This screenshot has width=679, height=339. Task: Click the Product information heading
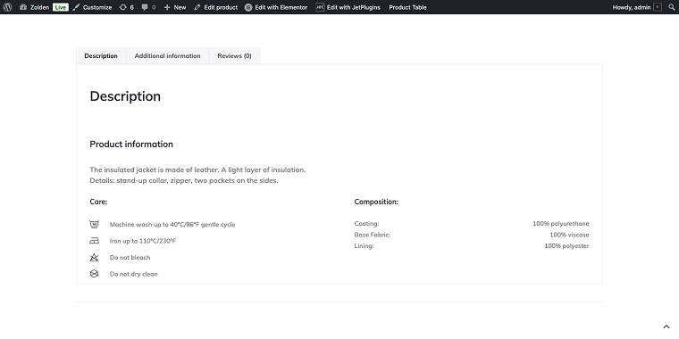(131, 144)
